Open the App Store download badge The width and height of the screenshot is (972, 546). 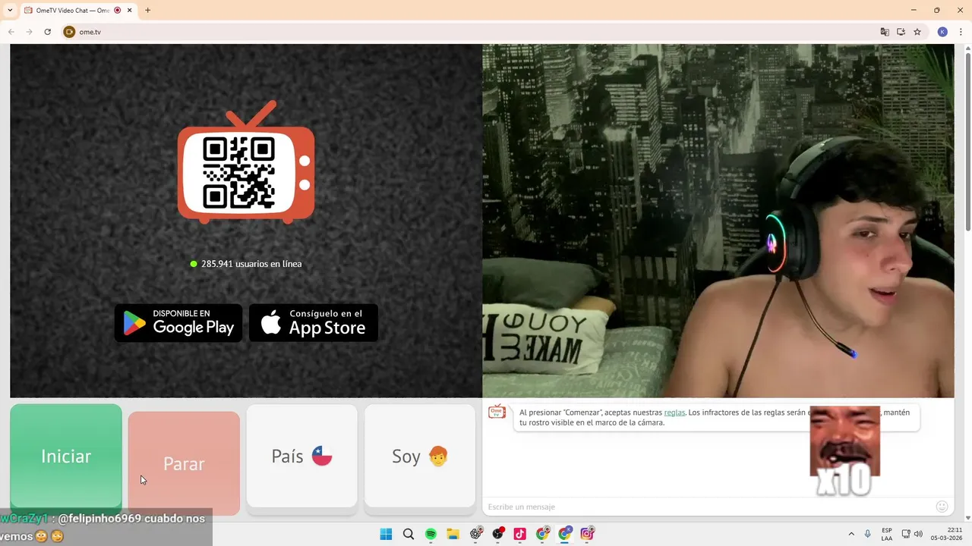[314, 323]
